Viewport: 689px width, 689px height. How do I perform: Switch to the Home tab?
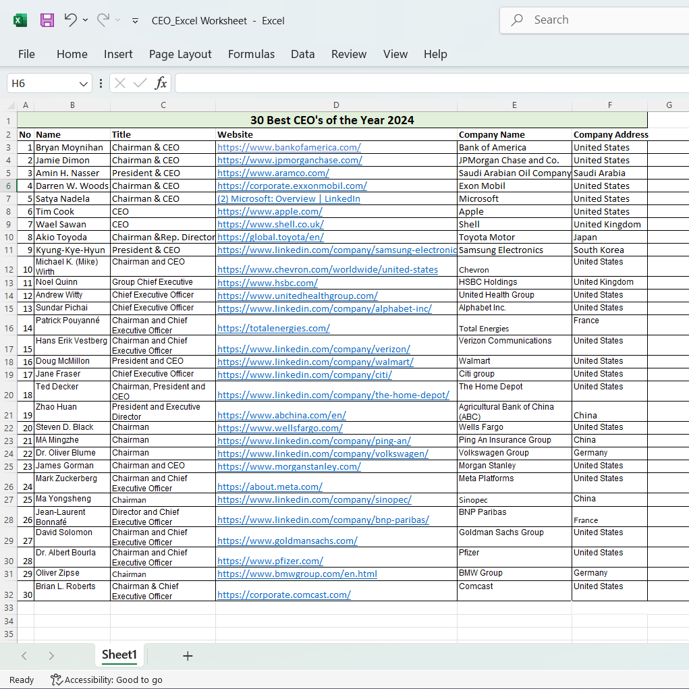coord(72,54)
